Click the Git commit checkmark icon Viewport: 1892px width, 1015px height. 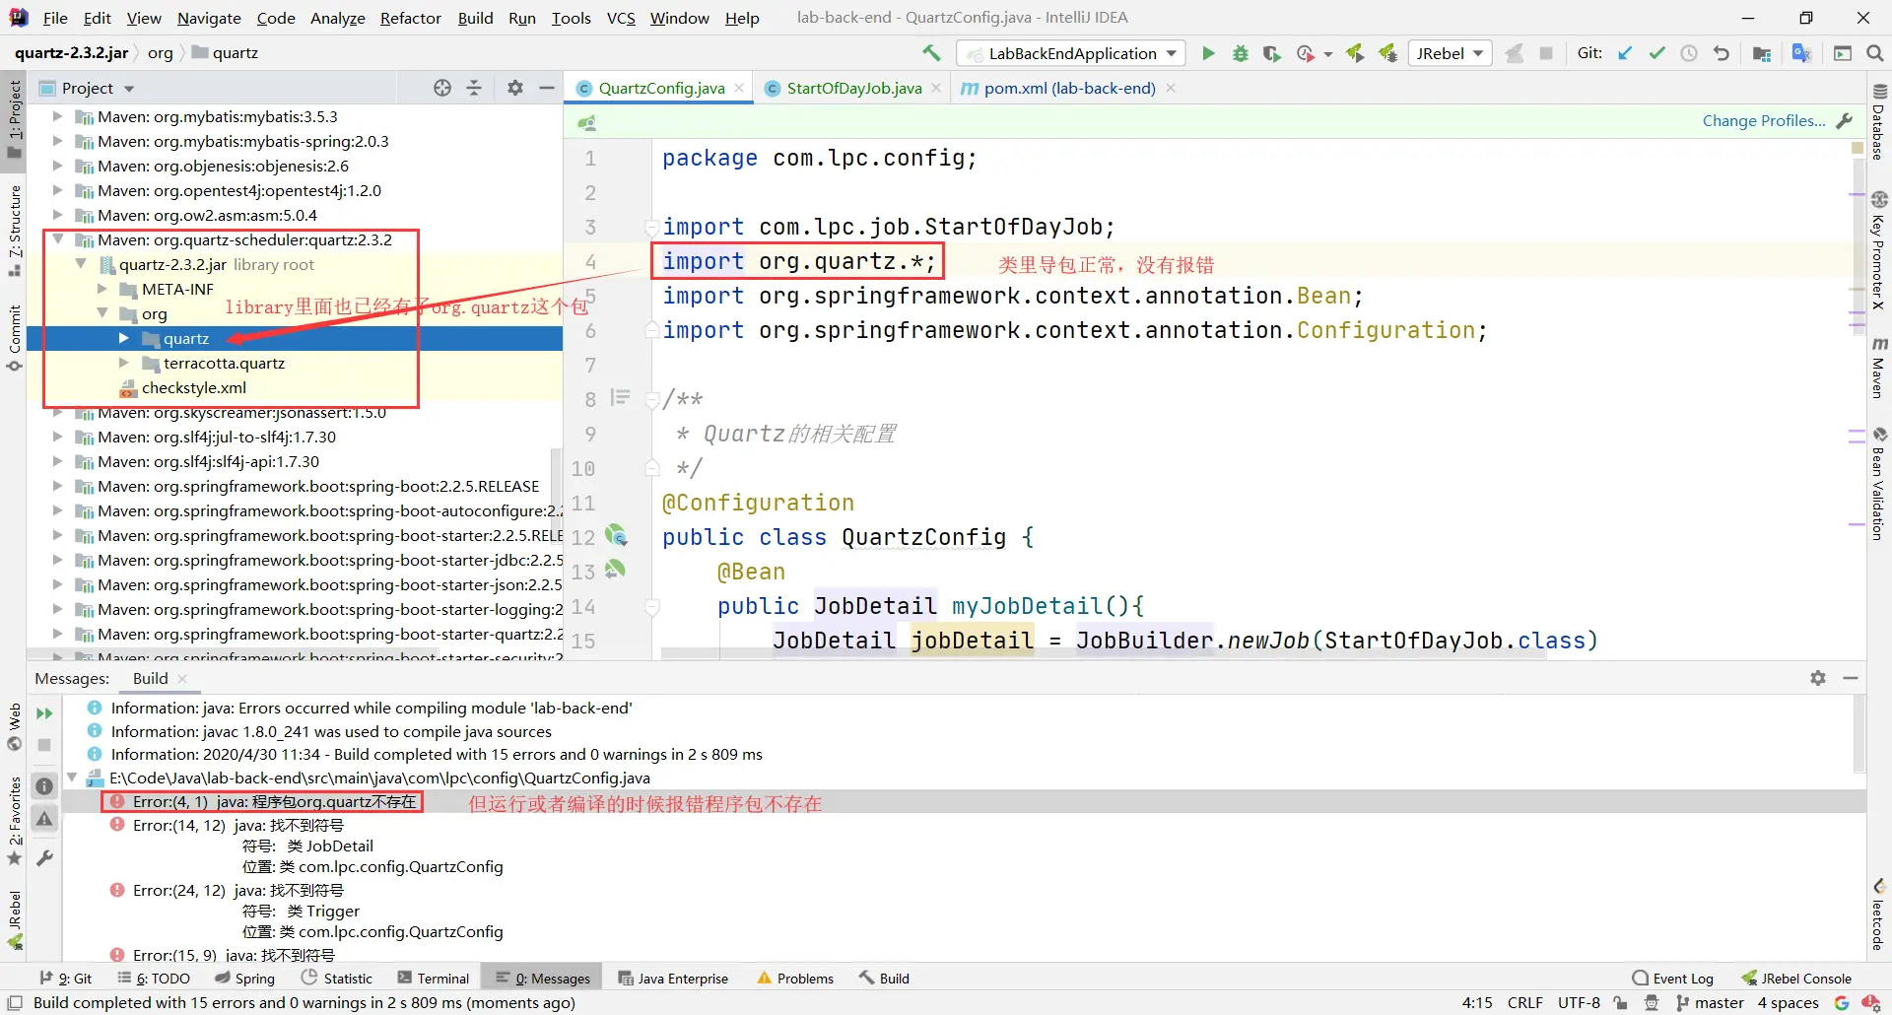click(x=1656, y=53)
